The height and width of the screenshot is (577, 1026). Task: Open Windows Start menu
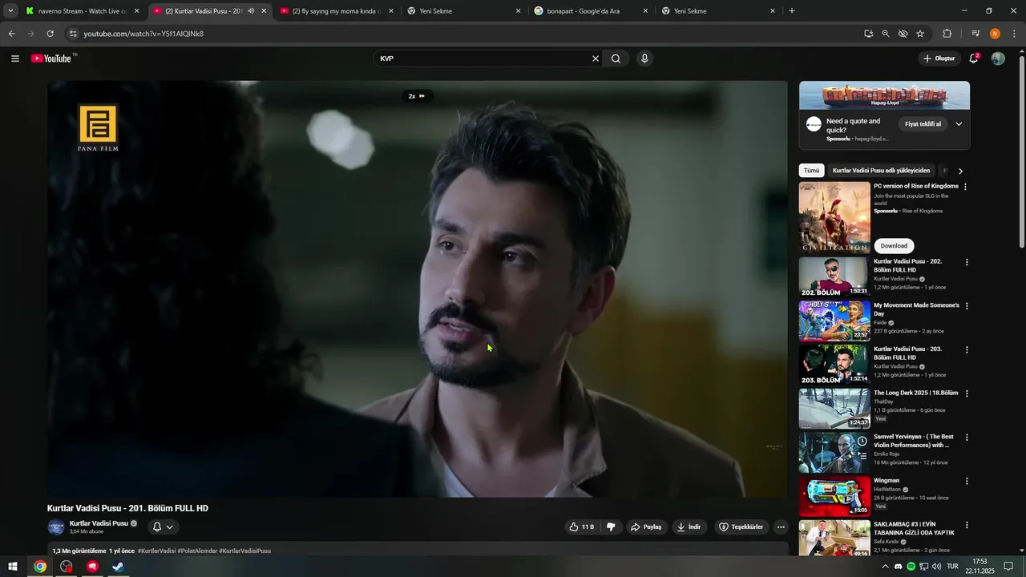(13, 567)
